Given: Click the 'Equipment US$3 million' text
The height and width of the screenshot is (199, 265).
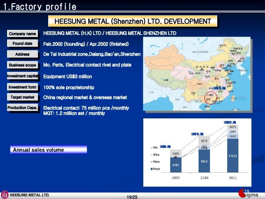Looking at the screenshot, I should [68, 76].
